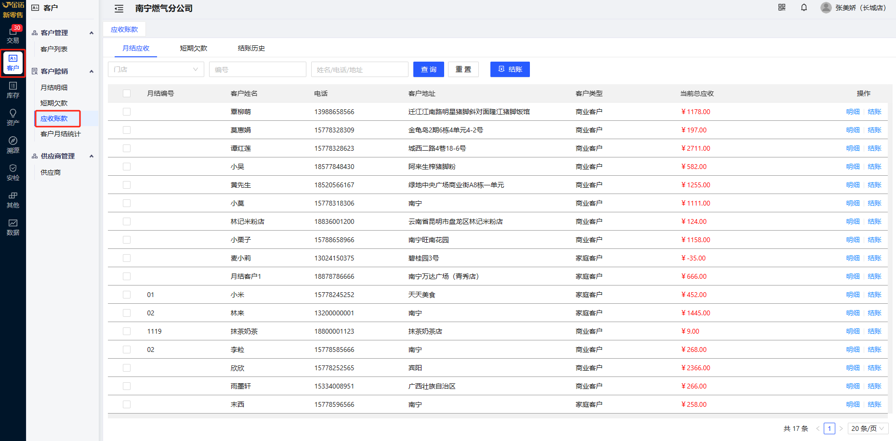The width and height of the screenshot is (896, 441).
Task: Click the 南宁燃气分公司 header title
Action: (x=164, y=9)
